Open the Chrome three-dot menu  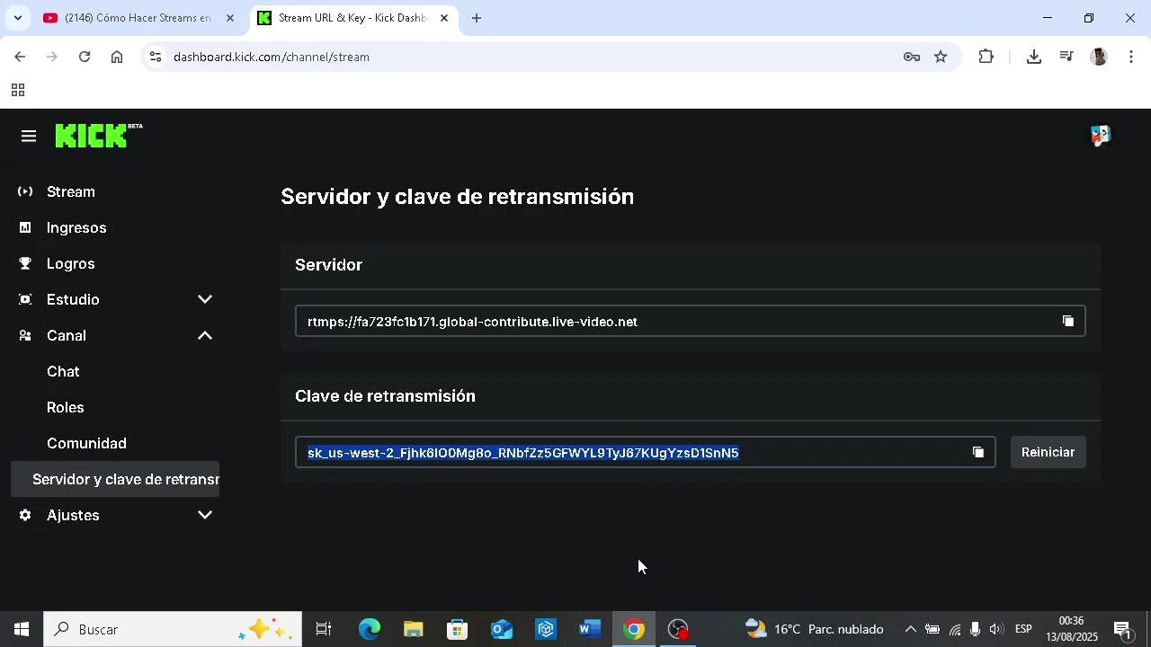click(1131, 57)
